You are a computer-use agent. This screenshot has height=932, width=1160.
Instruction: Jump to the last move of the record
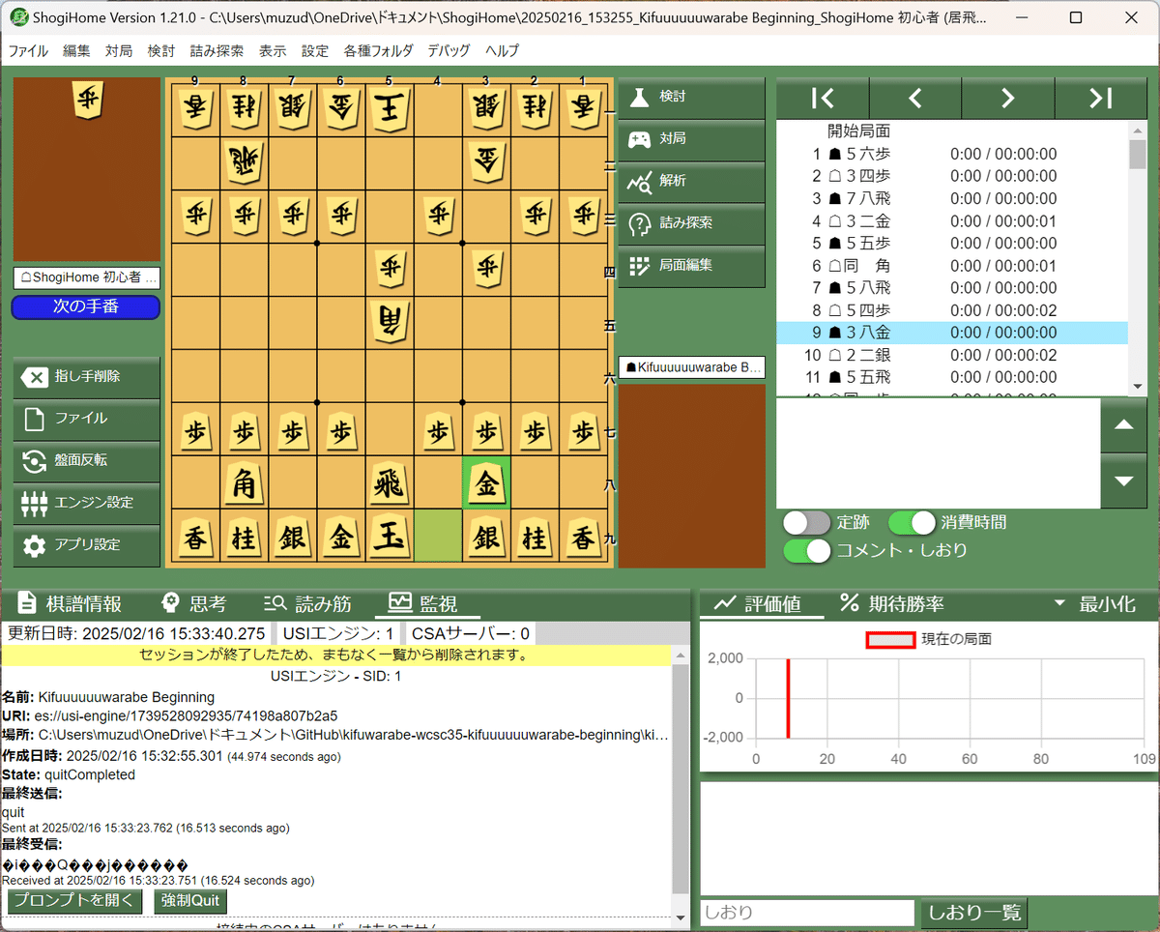[1101, 97]
